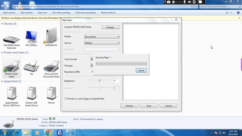This screenshot has width=242, height=136.
Task: Click the Brightness slider handle
Action: (99, 80)
